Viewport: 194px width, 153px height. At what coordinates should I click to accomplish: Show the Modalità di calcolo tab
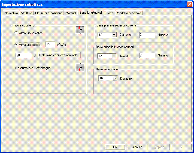coord(129,13)
